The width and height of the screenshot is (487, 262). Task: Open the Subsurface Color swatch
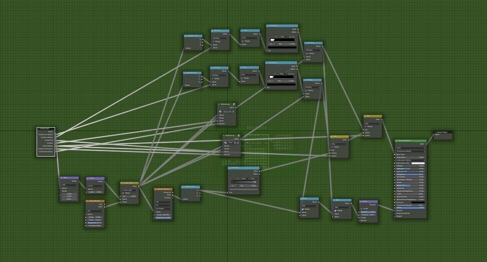(x=418, y=163)
